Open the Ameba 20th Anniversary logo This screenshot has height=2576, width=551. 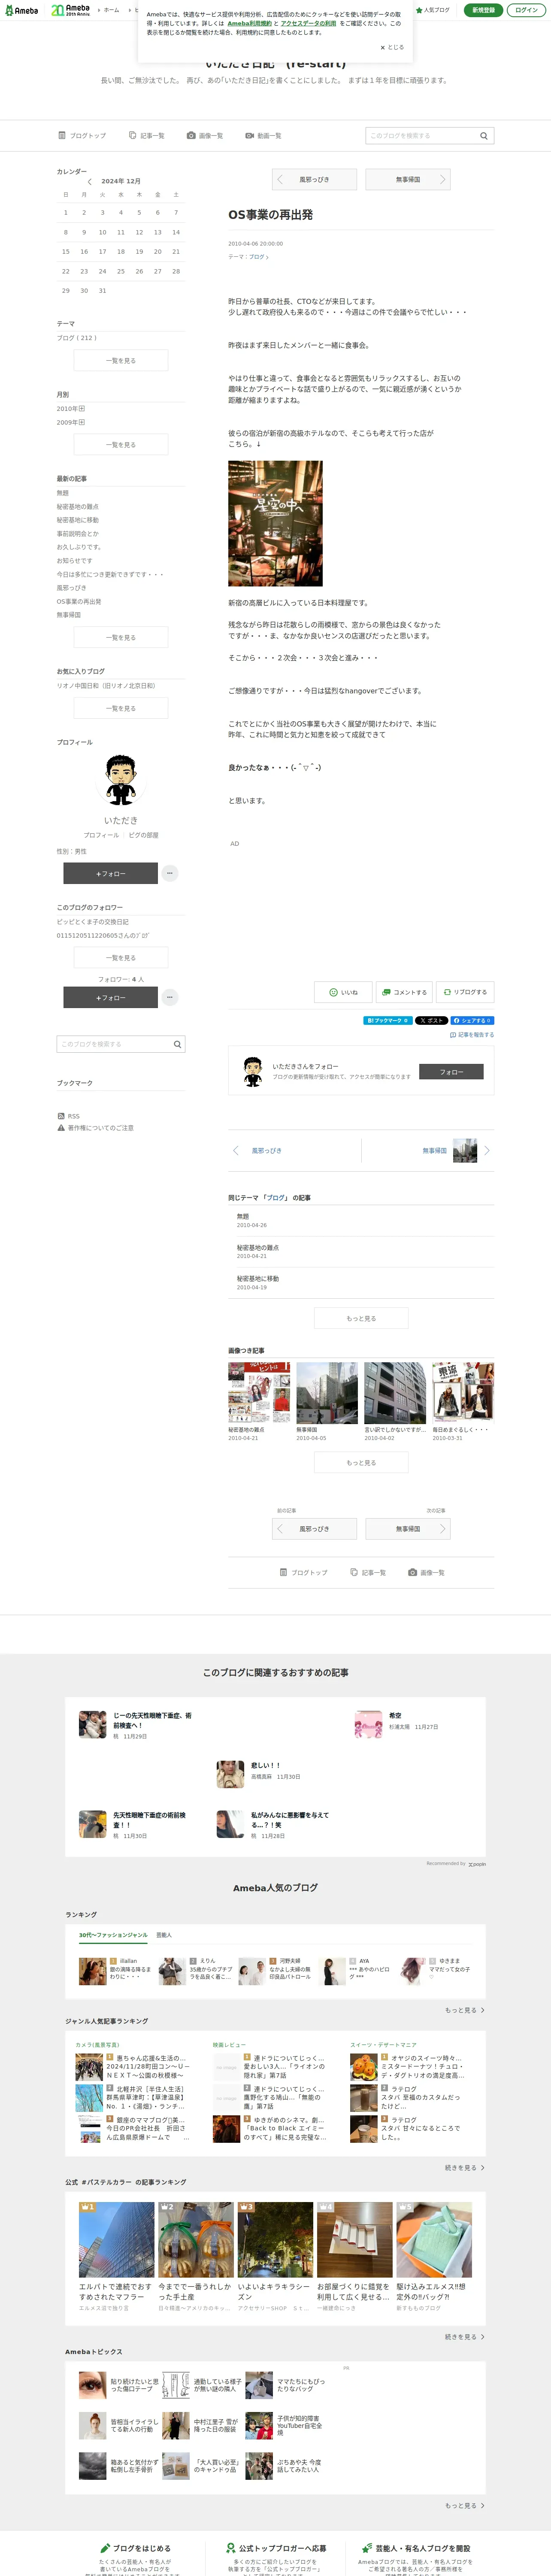point(71,10)
